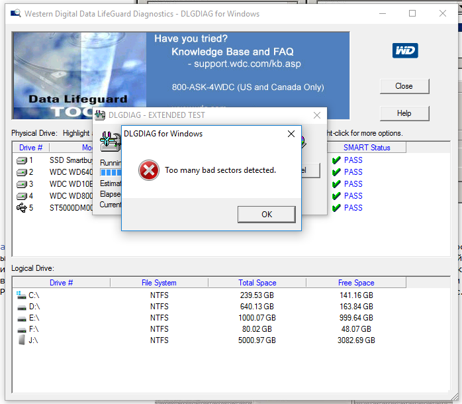Image resolution: width=462 pixels, height=404 pixels.
Task: Click the DLGDIAG Extended Test title bar icon
Action: (100, 115)
